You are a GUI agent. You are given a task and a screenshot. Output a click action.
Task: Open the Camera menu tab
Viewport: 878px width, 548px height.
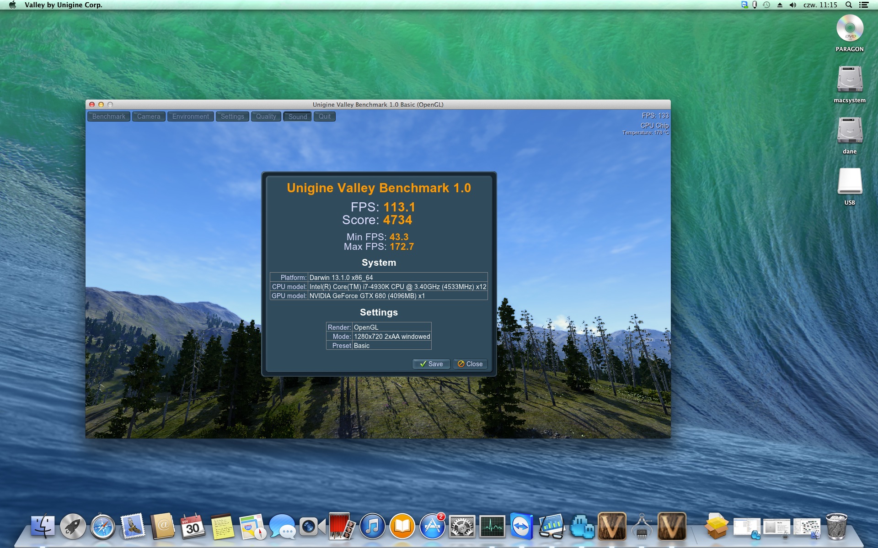149,116
